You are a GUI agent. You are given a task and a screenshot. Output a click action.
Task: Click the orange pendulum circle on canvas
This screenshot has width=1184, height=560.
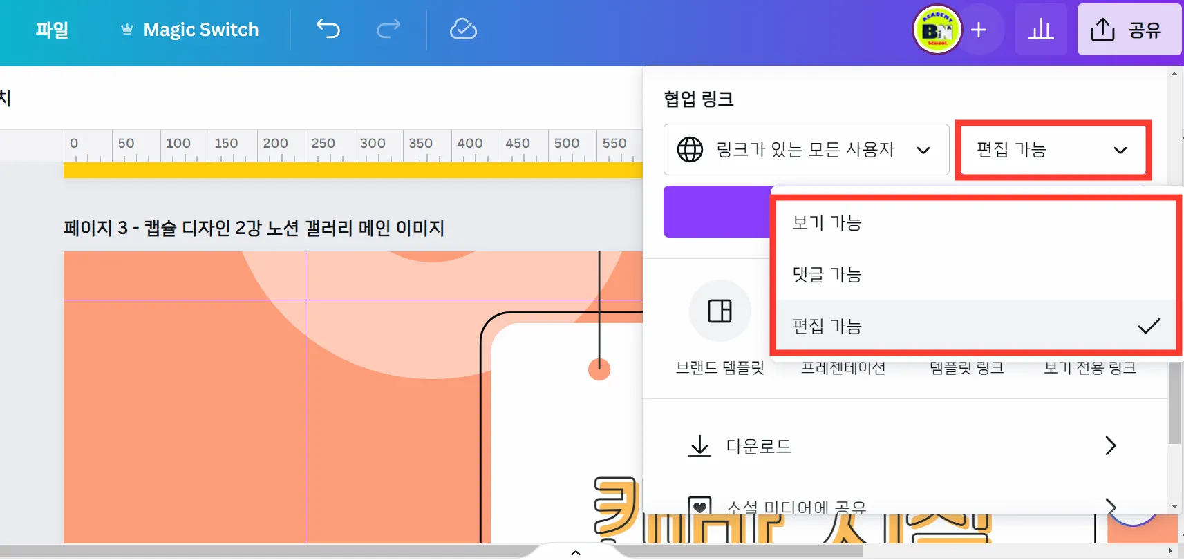point(599,369)
